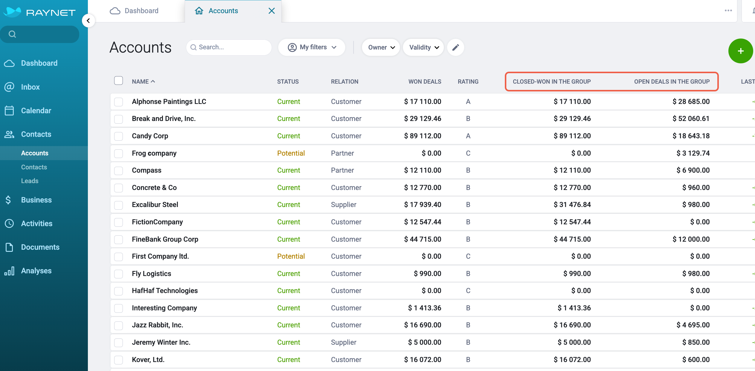Collapse the sidebar with the arrow button

point(88,21)
